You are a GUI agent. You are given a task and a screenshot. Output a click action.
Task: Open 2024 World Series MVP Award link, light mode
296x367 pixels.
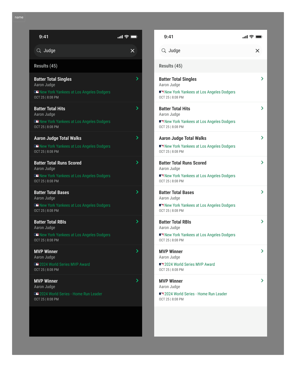click(x=190, y=264)
